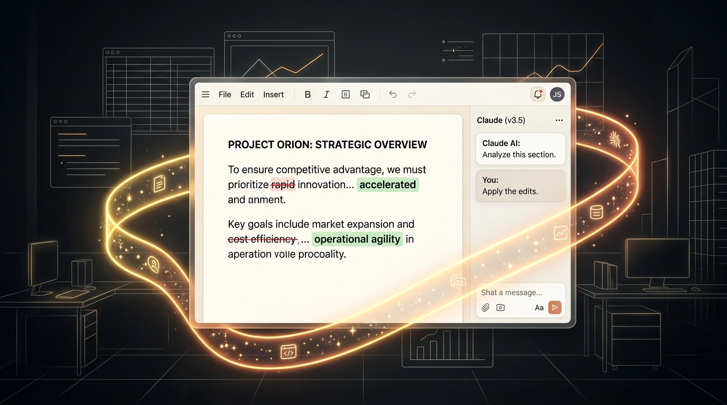Image resolution: width=727 pixels, height=405 pixels.
Task: Send the message with orange arrow button
Action: pos(555,307)
